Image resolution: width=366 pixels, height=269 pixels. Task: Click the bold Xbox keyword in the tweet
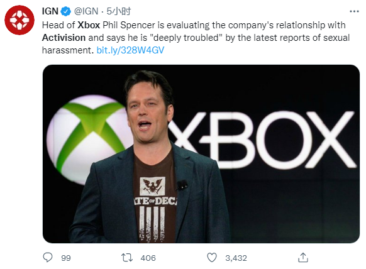tap(89, 25)
